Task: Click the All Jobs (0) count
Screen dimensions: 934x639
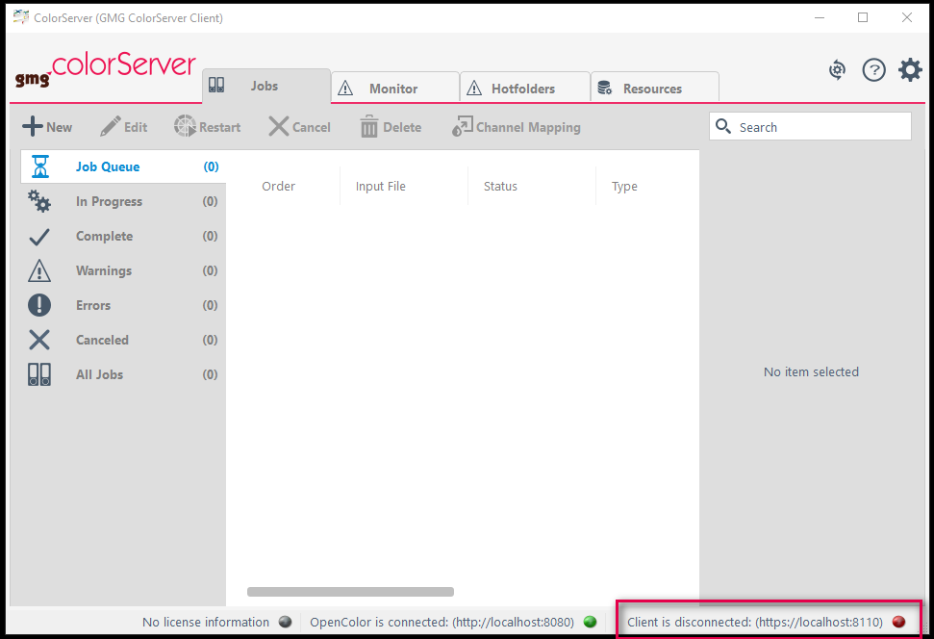Action: (210, 374)
